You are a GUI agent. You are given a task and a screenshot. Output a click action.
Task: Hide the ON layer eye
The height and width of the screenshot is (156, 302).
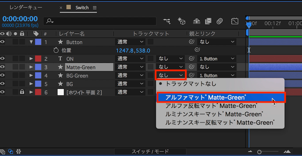[x=3, y=58]
